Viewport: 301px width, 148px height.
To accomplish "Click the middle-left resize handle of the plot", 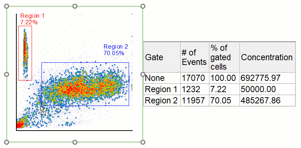I will tap(7, 74).
